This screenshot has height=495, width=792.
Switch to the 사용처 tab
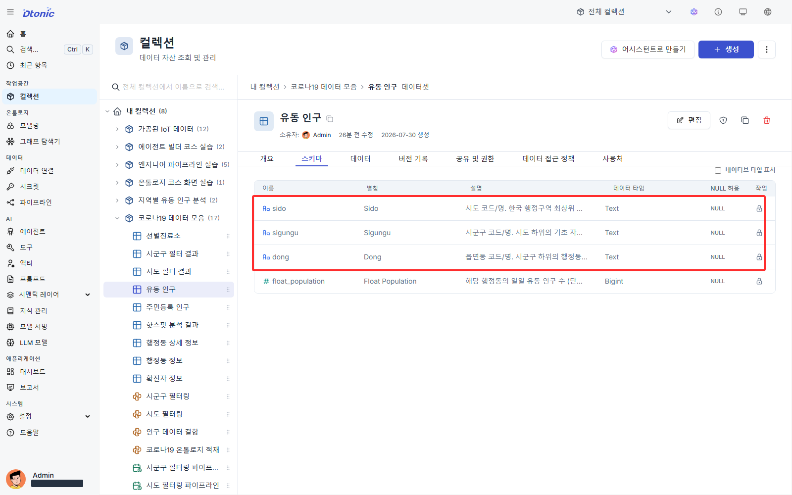point(613,158)
